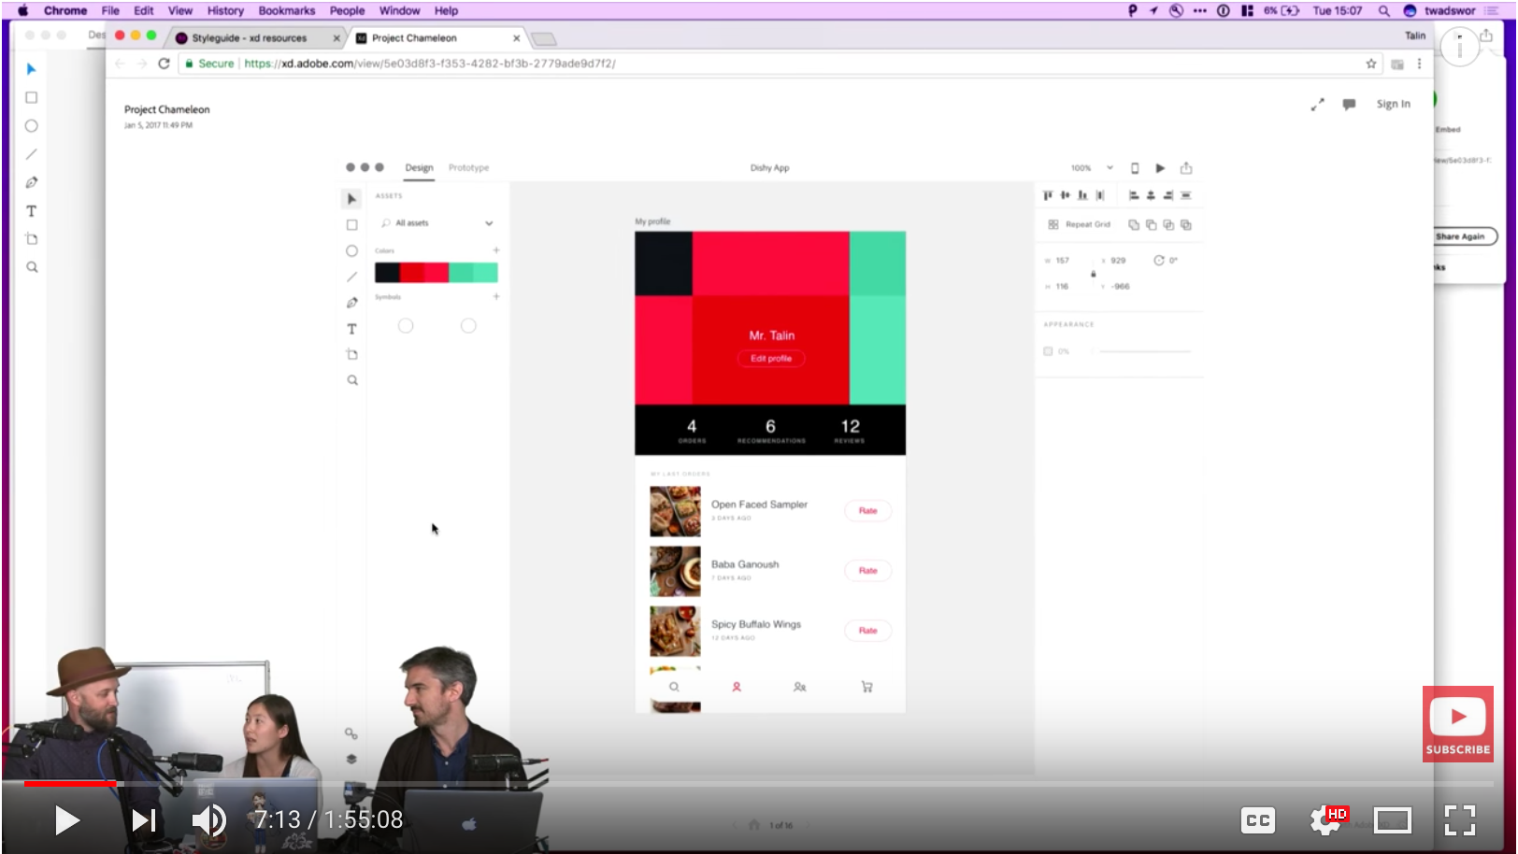The image size is (1518, 854).
Task: Play the video
Action: tap(66, 820)
